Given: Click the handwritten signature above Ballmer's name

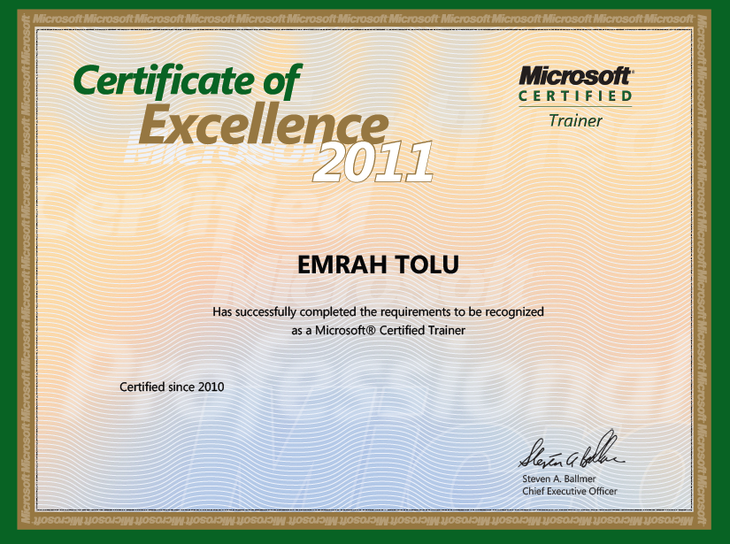Looking at the screenshot, I should click(x=572, y=449).
